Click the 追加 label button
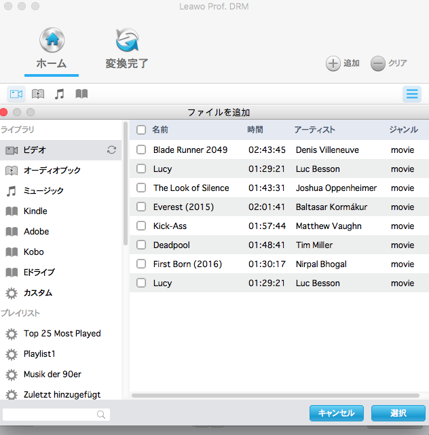 352,63
